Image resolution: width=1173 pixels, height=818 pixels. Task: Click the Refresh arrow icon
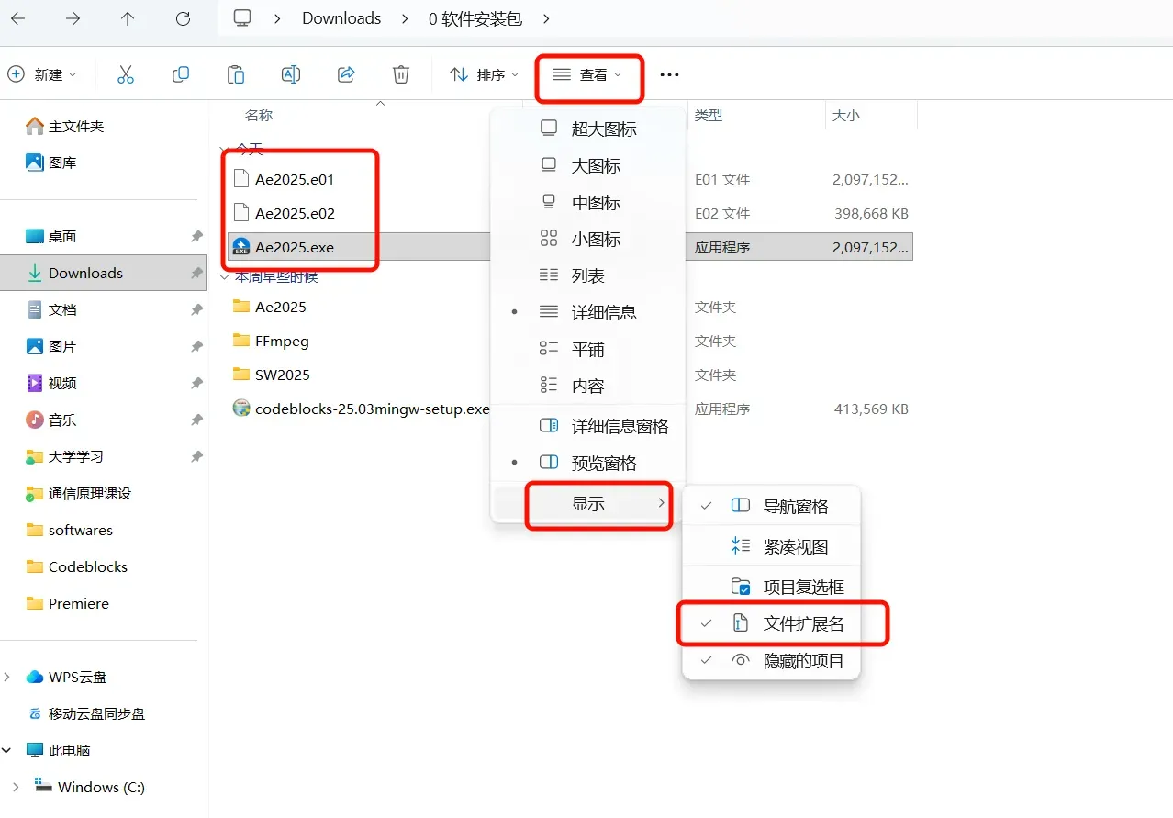pyautogui.click(x=183, y=18)
